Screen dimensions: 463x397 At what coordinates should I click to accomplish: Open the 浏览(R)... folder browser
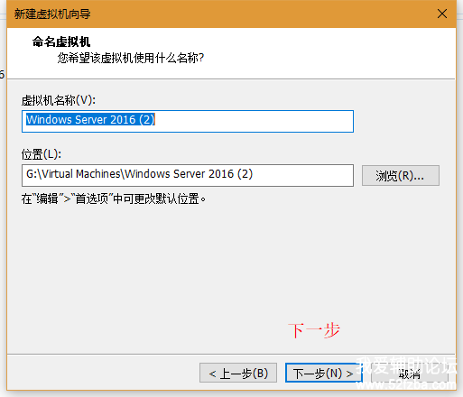point(401,175)
